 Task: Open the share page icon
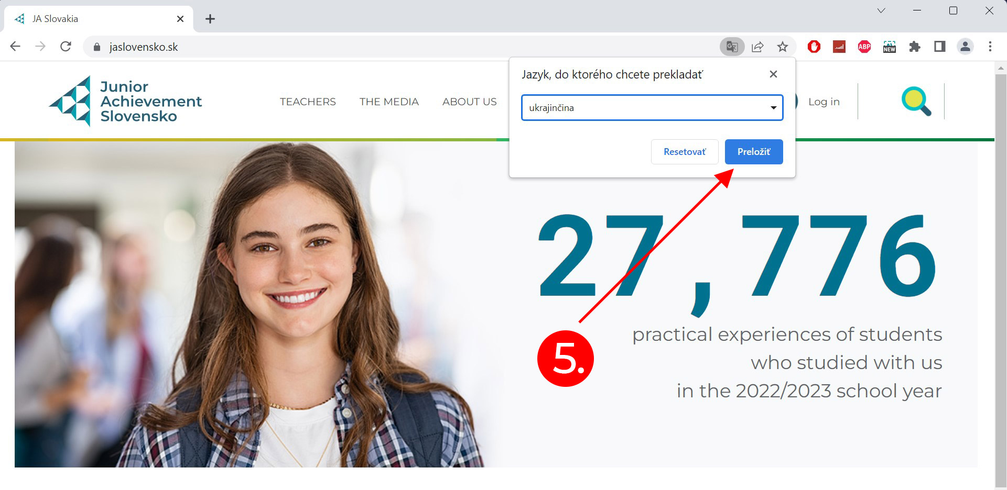(757, 47)
